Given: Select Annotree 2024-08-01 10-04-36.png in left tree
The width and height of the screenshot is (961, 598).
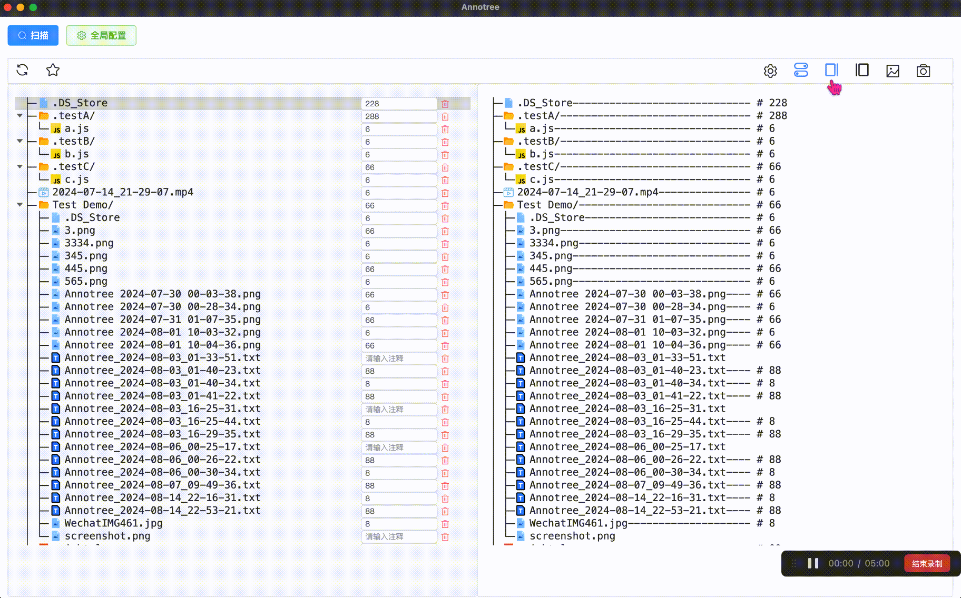Looking at the screenshot, I should [163, 345].
